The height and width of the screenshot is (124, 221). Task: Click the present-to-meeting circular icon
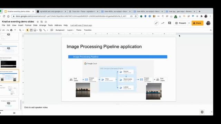(156, 23)
